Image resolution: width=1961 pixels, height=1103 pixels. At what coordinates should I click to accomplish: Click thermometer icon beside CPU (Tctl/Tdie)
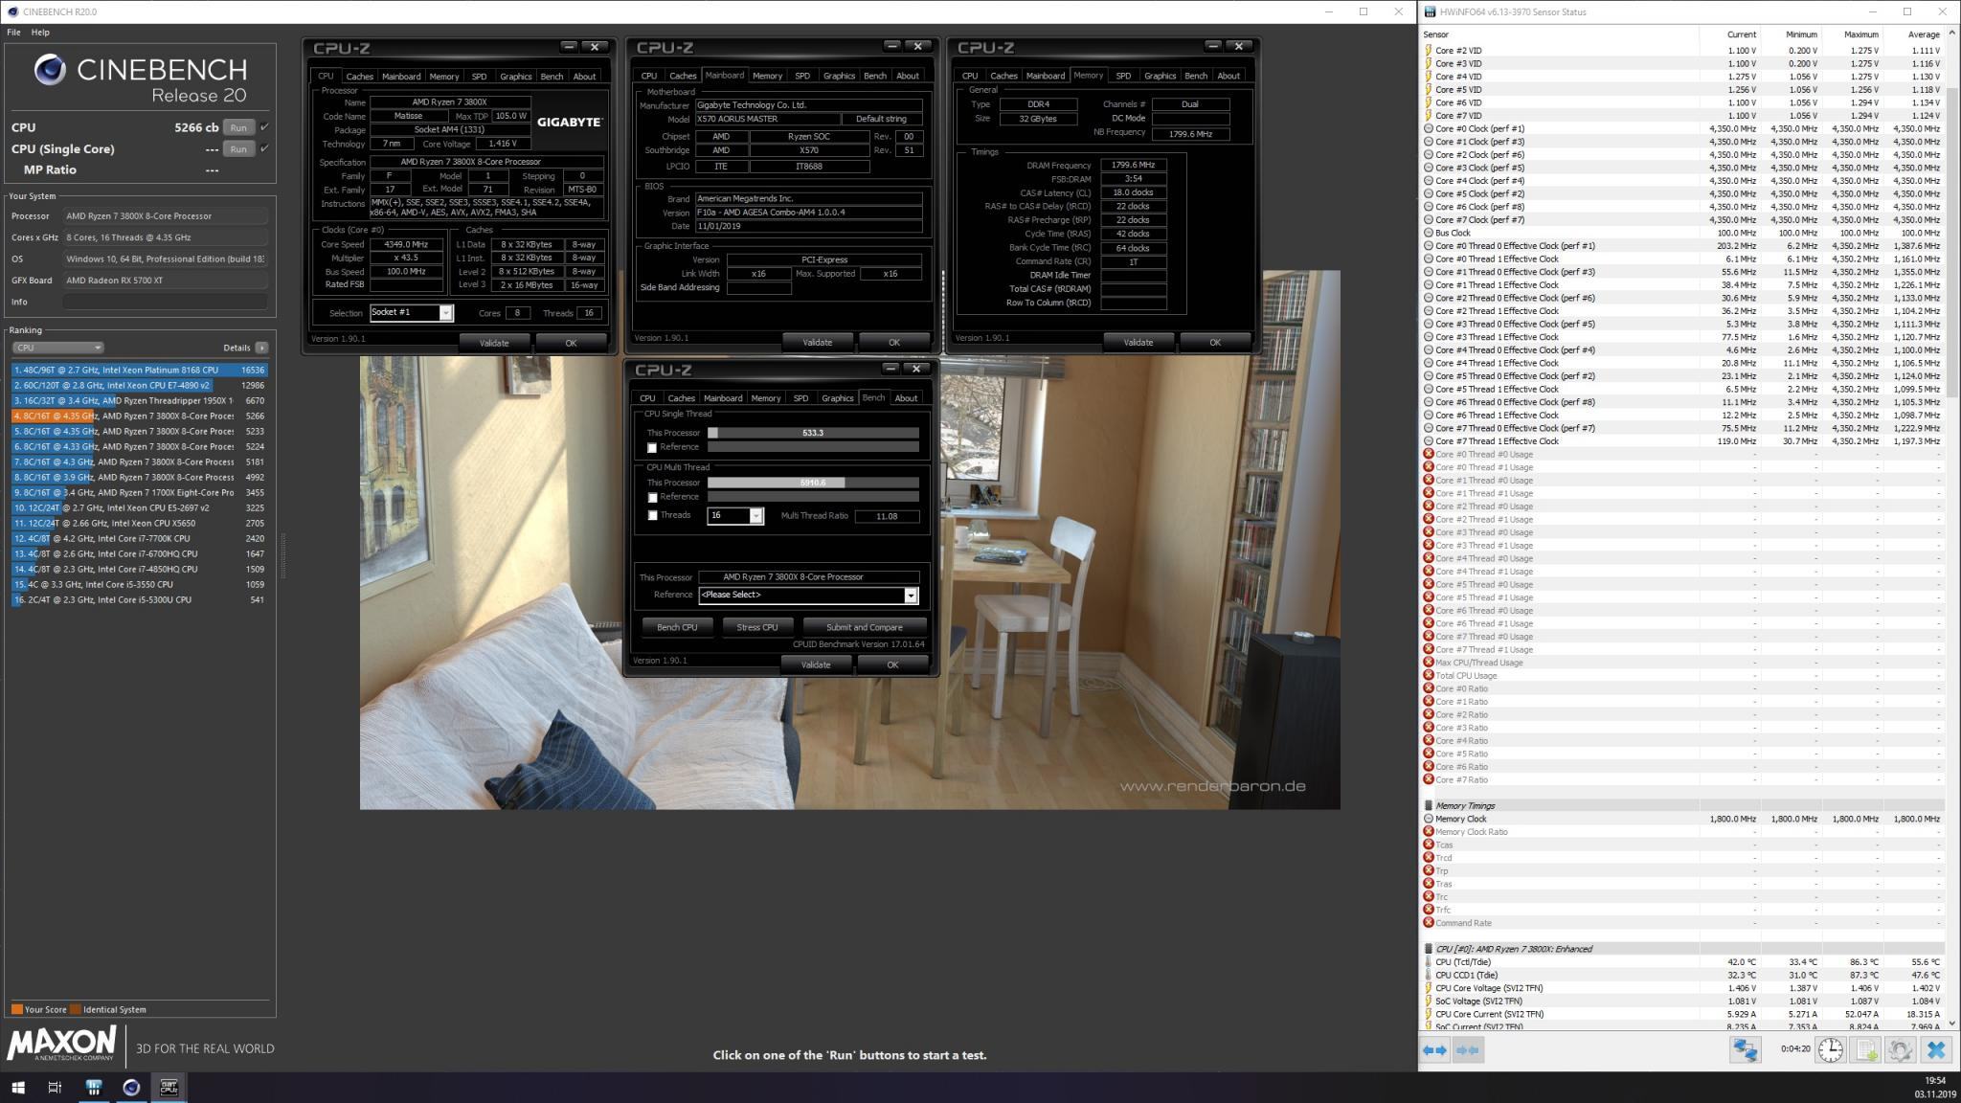point(1429,962)
